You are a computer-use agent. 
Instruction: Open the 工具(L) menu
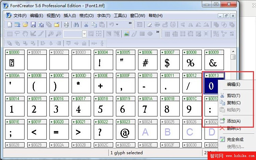[x=120, y=16]
